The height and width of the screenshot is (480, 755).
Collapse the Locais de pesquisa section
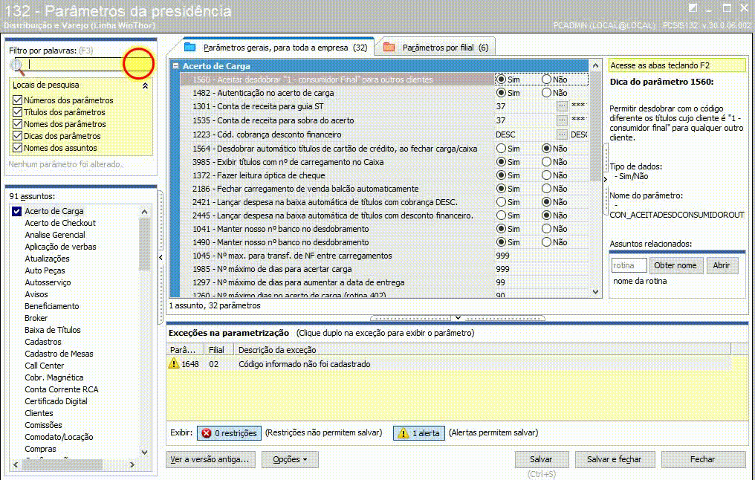145,85
